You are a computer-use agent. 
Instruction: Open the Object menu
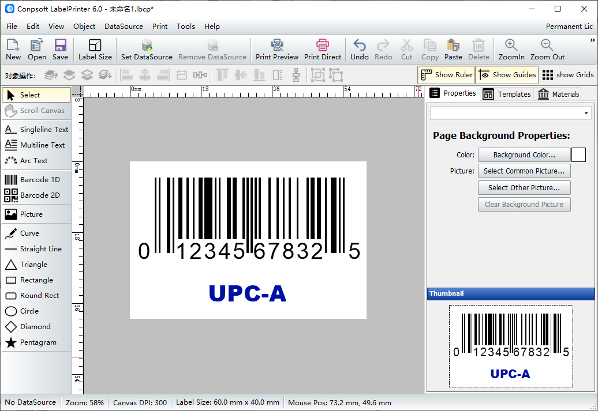(84, 27)
